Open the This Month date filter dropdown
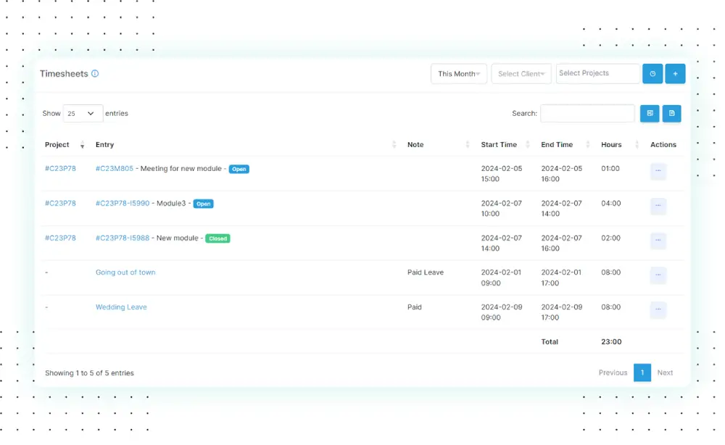725x445 pixels. point(458,73)
